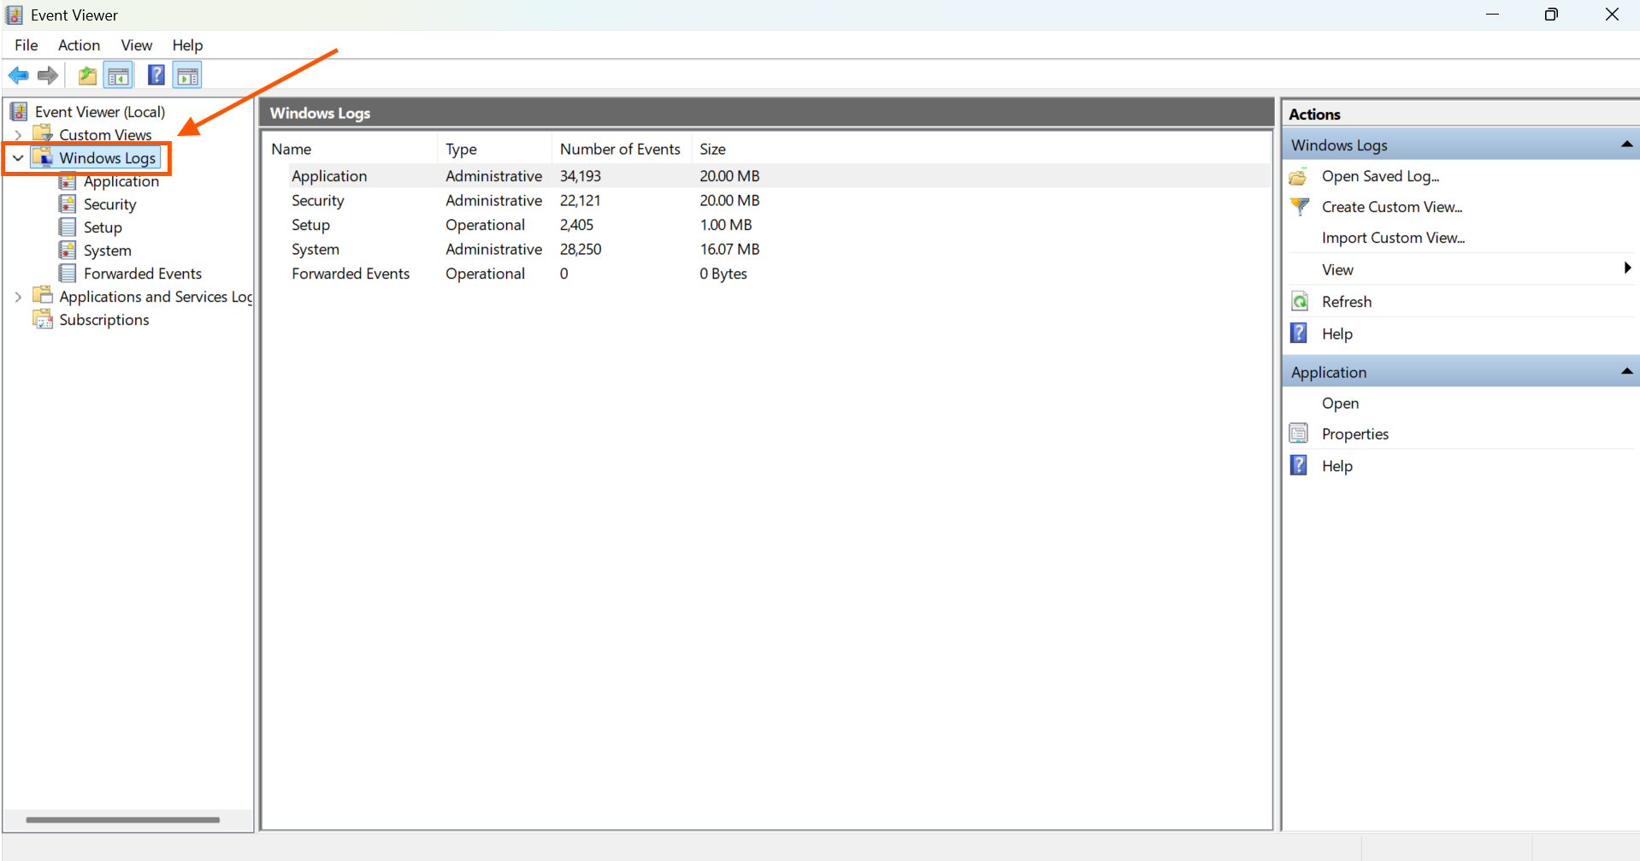Click the 34,193 event count cell

(x=581, y=175)
